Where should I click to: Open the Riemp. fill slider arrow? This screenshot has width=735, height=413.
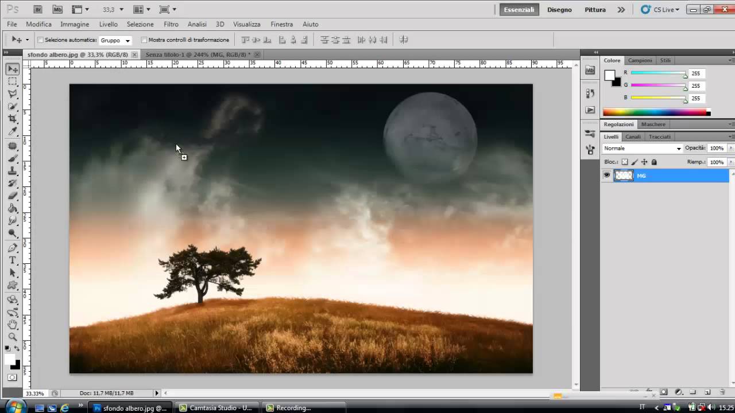pos(731,162)
